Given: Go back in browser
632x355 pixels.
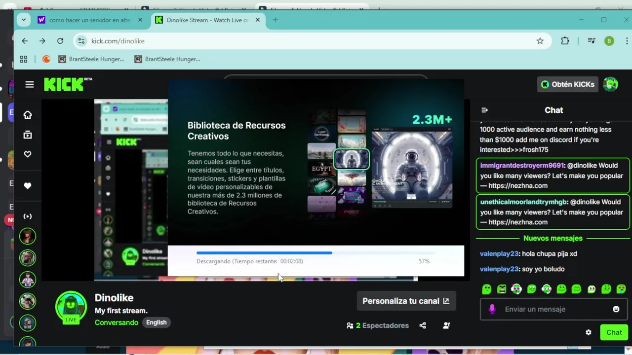Looking at the screenshot, I should coord(25,41).
